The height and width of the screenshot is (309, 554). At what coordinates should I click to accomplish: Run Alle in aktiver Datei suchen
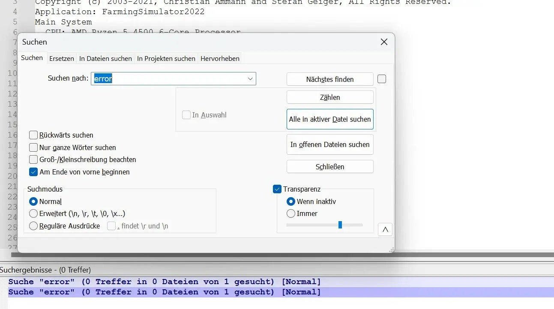pyautogui.click(x=330, y=119)
